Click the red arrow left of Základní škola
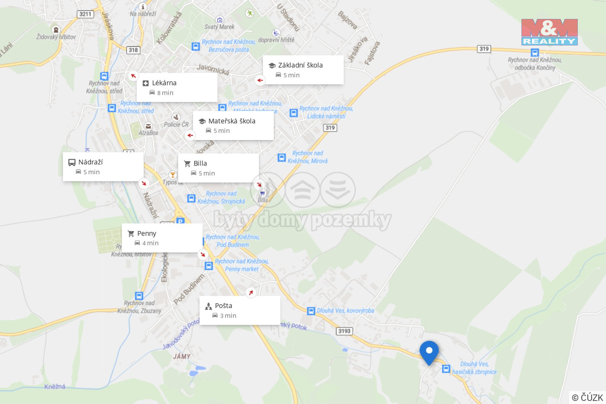This screenshot has height=404, width=606. 260,80
